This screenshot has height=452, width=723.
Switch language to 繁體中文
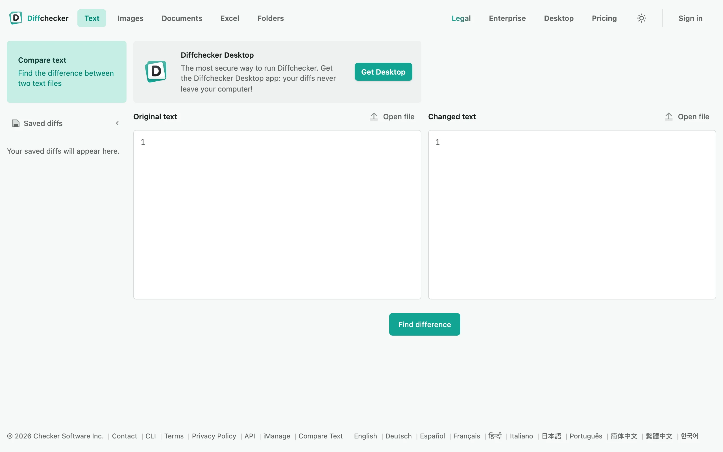pos(659,436)
